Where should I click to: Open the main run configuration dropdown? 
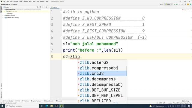click(169, 4)
